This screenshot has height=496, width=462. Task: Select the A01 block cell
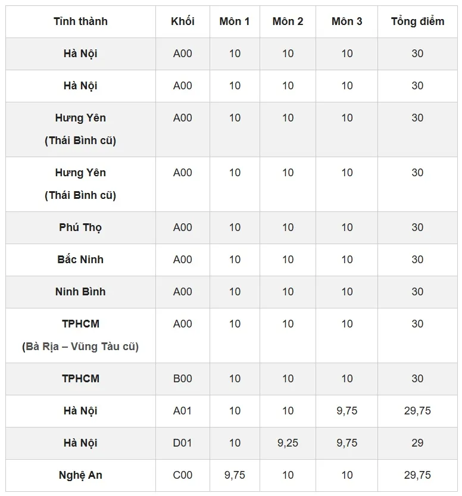pos(182,411)
